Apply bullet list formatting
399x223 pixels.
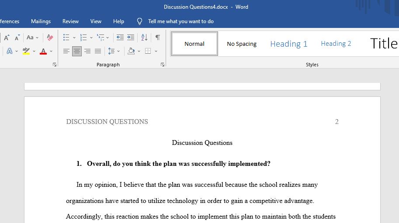[x=66, y=38]
